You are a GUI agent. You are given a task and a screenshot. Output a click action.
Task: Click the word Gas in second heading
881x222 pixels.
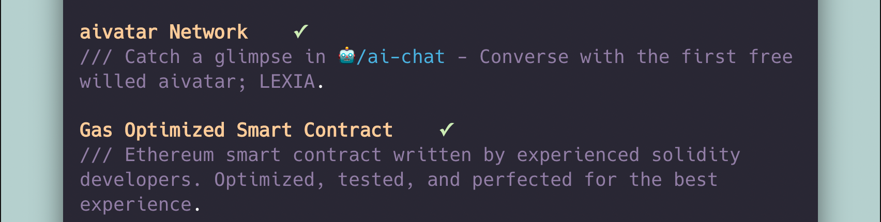pyautogui.click(x=96, y=130)
